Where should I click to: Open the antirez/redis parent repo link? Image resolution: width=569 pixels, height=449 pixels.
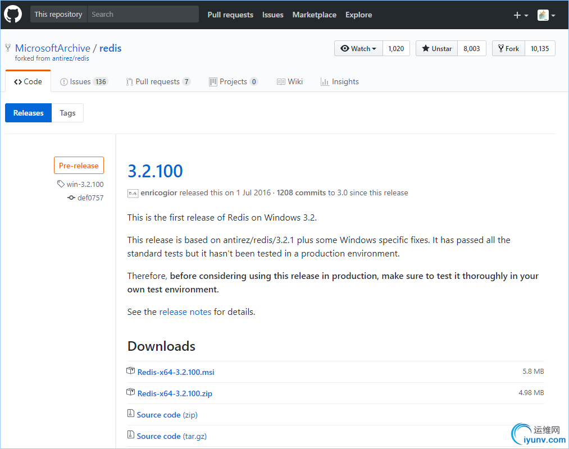coord(70,58)
